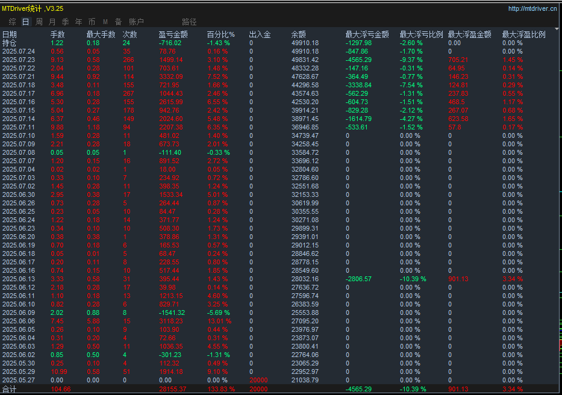Click the 出入金 column header
The height and width of the screenshot is (395, 562).
tap(260, 34)
